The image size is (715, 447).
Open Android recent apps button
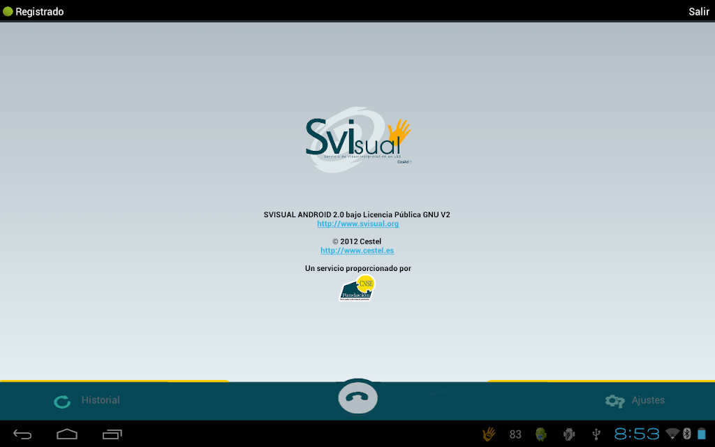tap(112, 434)
